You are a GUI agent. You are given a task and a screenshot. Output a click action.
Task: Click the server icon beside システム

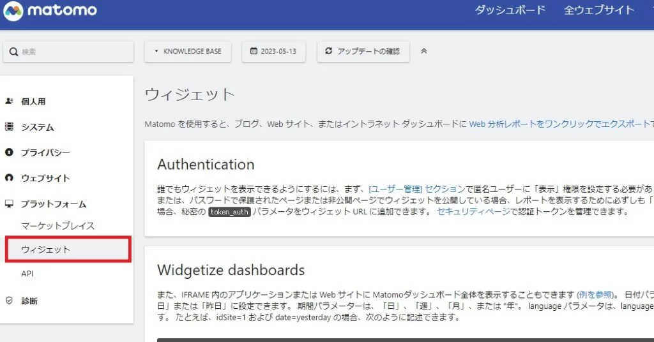[x=9, y=126]
